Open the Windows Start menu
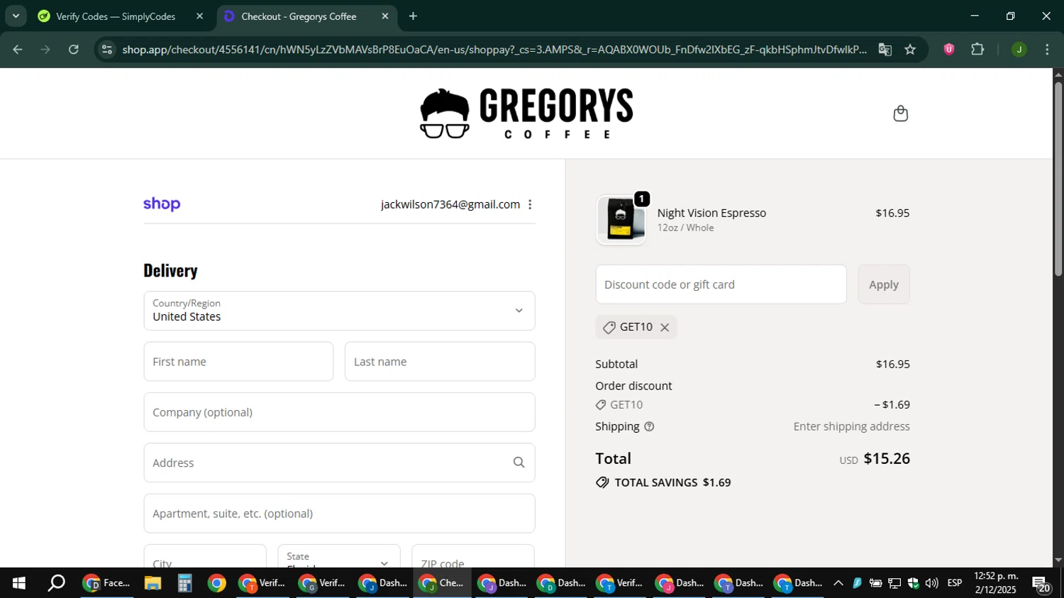Image resolution: width=1064 pixels, height=598 pixels. click(18, 583)
